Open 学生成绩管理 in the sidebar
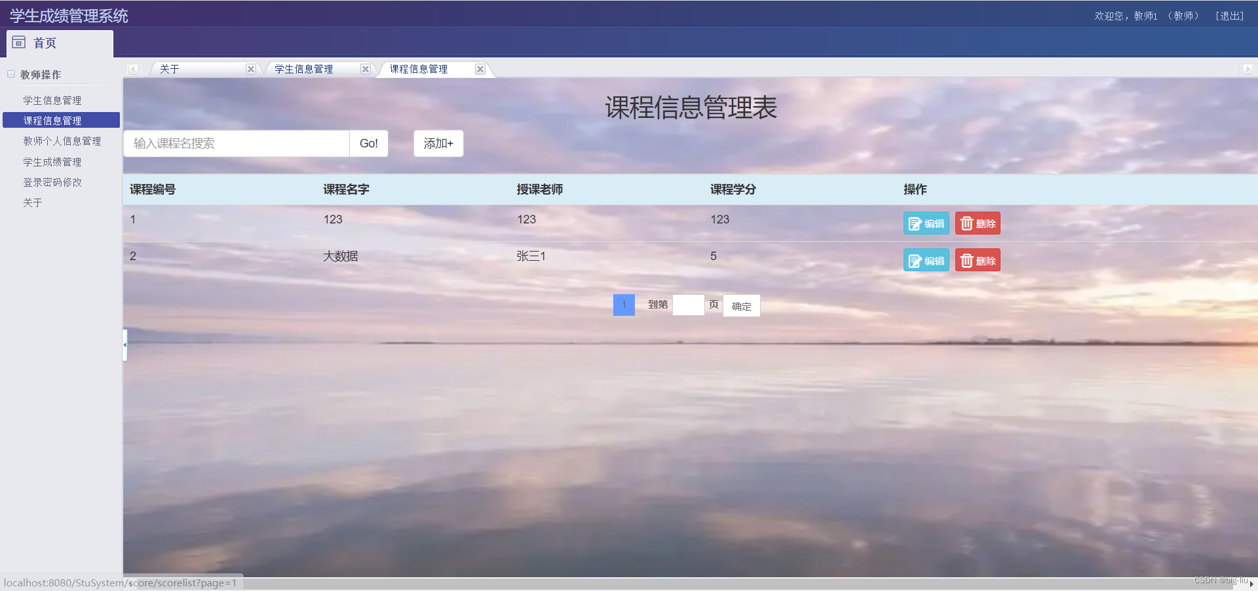 coord(52,162)
